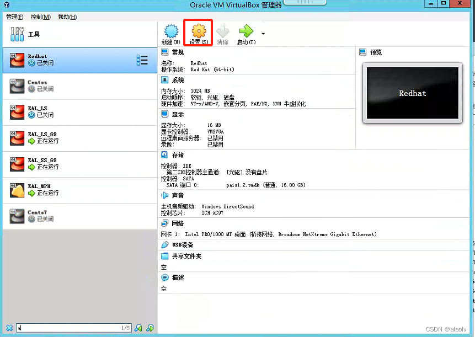Open the 声音 section heading link
Viewport: 475px width, 337px height.
178,195
